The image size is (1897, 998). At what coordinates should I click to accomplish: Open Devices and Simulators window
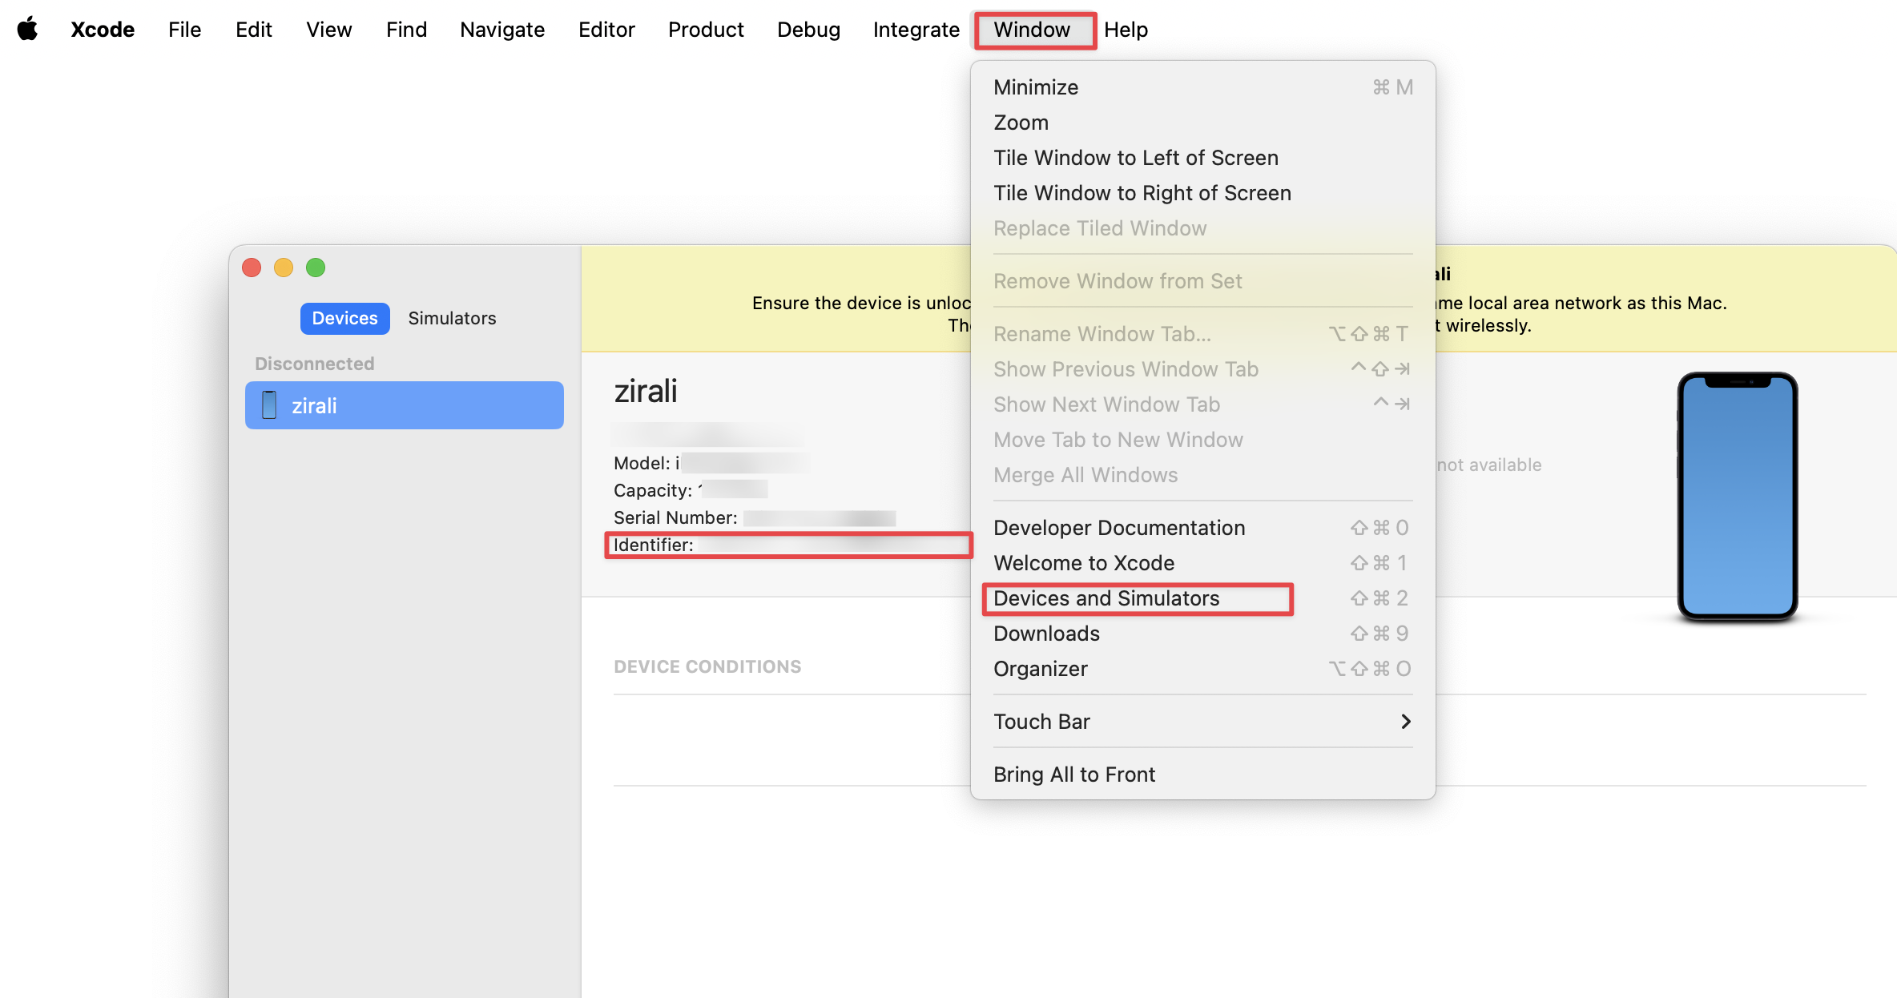1202,598
